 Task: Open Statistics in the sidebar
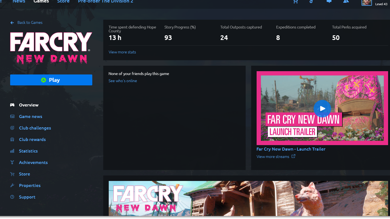28,151
